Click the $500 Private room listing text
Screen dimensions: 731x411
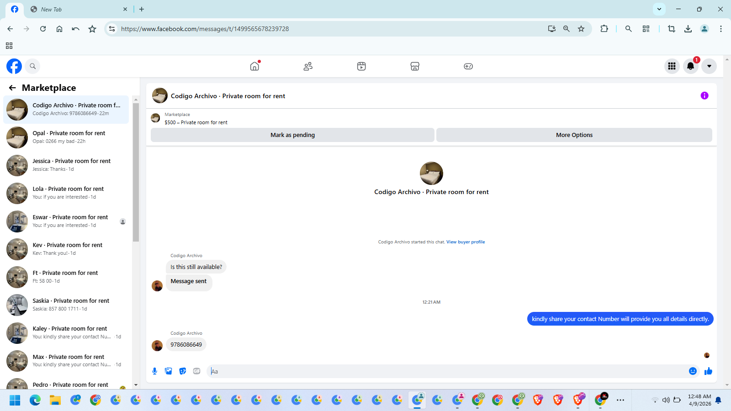tap(196, 122)
